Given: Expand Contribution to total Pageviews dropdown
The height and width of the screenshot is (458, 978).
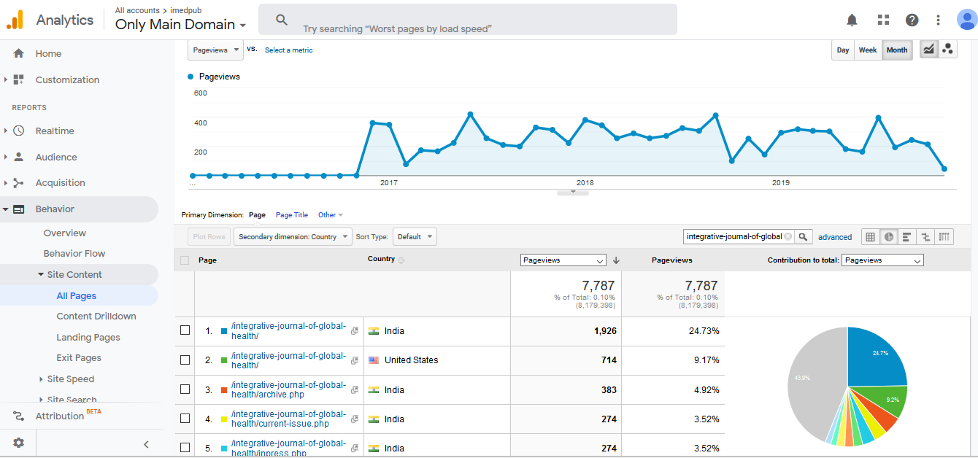Looking at the screenshot, I should [882, 260].
